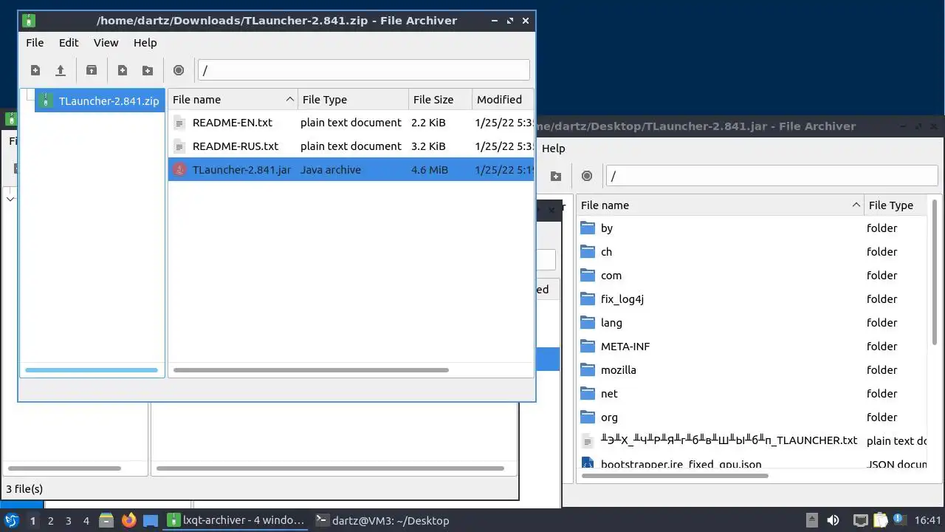
Task: Open the Help menu in jar window
Action: [x=553, y=149]
